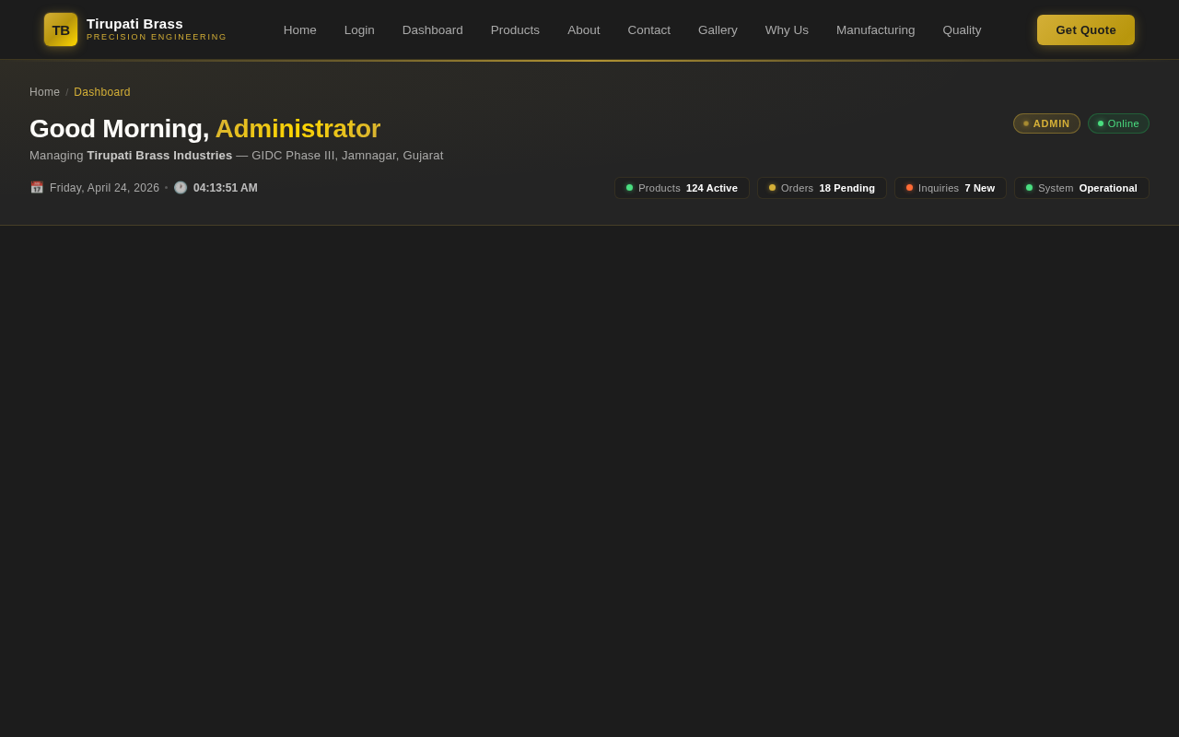Viewport: 1179px width, 737px height.
Task: Open the Quality page
Action: tap(963, 29)
